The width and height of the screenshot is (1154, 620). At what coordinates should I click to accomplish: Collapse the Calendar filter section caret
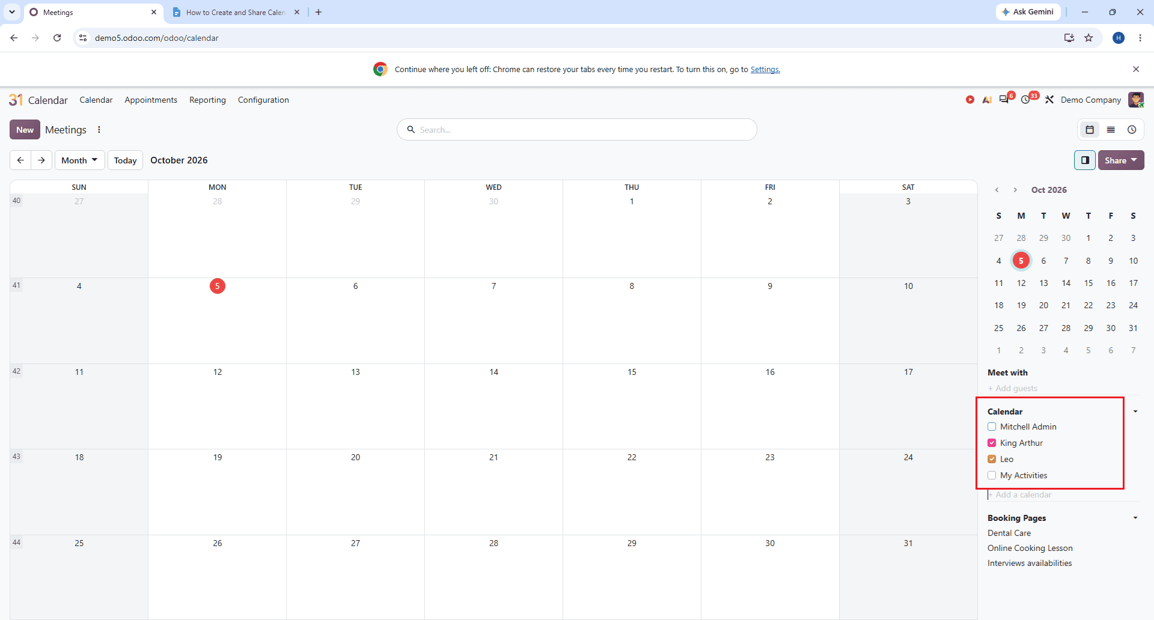1135,412
